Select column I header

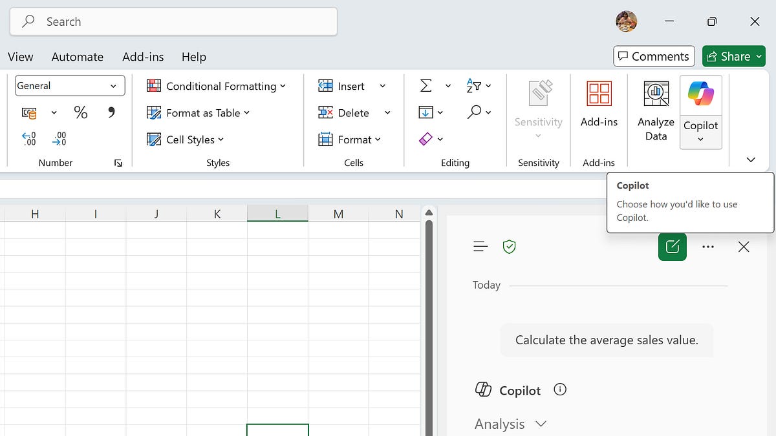click(96, 214)
